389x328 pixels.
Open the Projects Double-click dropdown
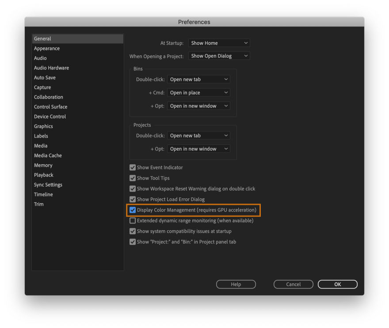click(x=198, y=135)
